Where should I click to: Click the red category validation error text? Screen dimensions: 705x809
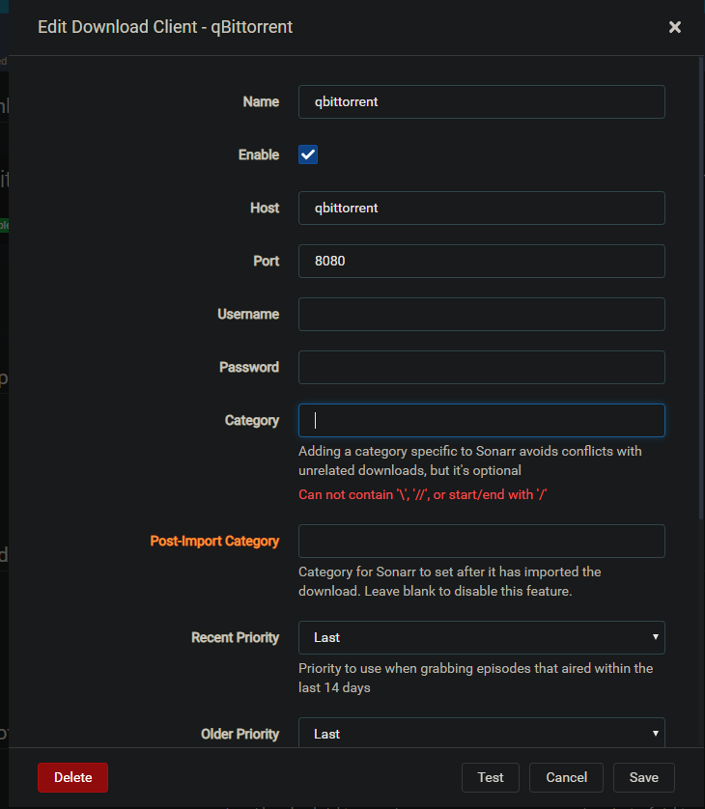click(422, 495)
